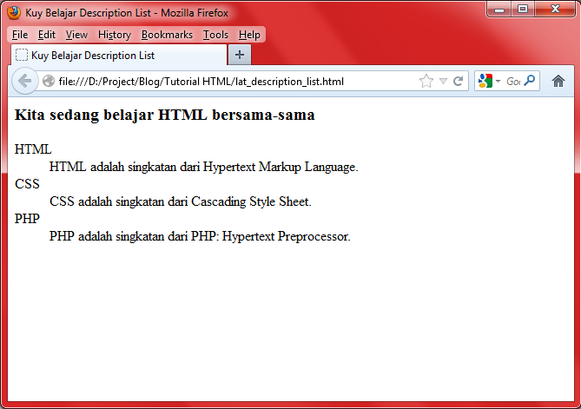Select the Kuy Belajar Description List tab
This screenshot has width=581, height=409.
(119, 56)
